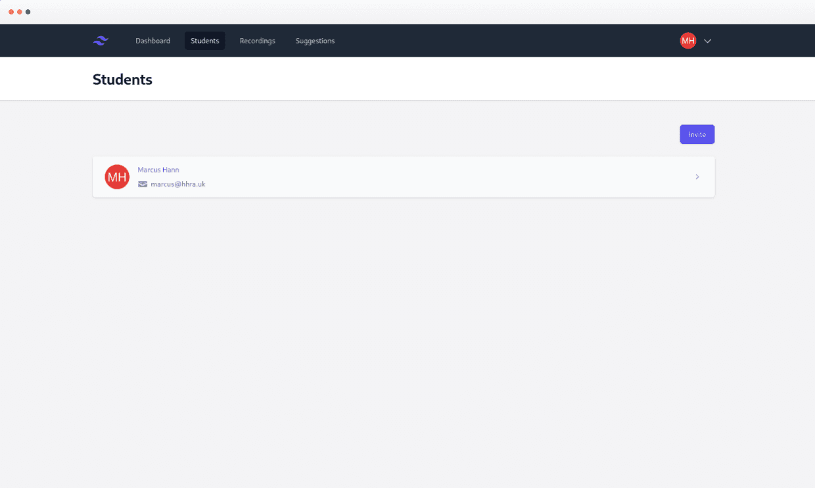The image size is (815, 488).
Task: Click the Students page heading
Action: pos(122,80)
